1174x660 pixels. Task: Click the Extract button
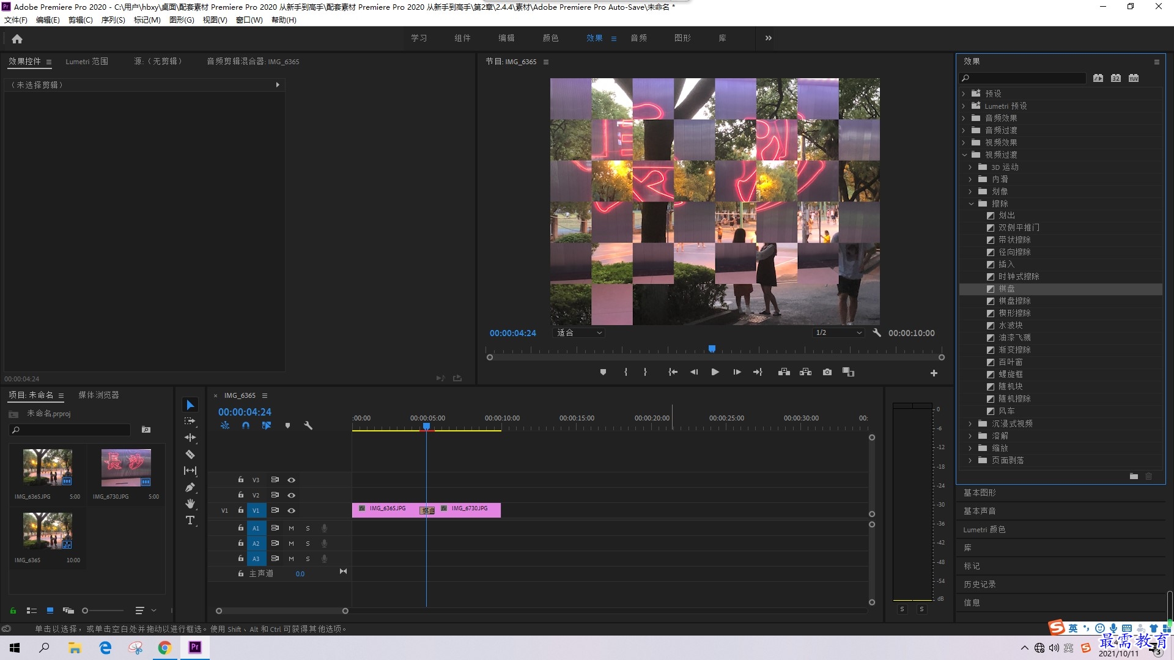pyautogui.click(x=805, y=372)
